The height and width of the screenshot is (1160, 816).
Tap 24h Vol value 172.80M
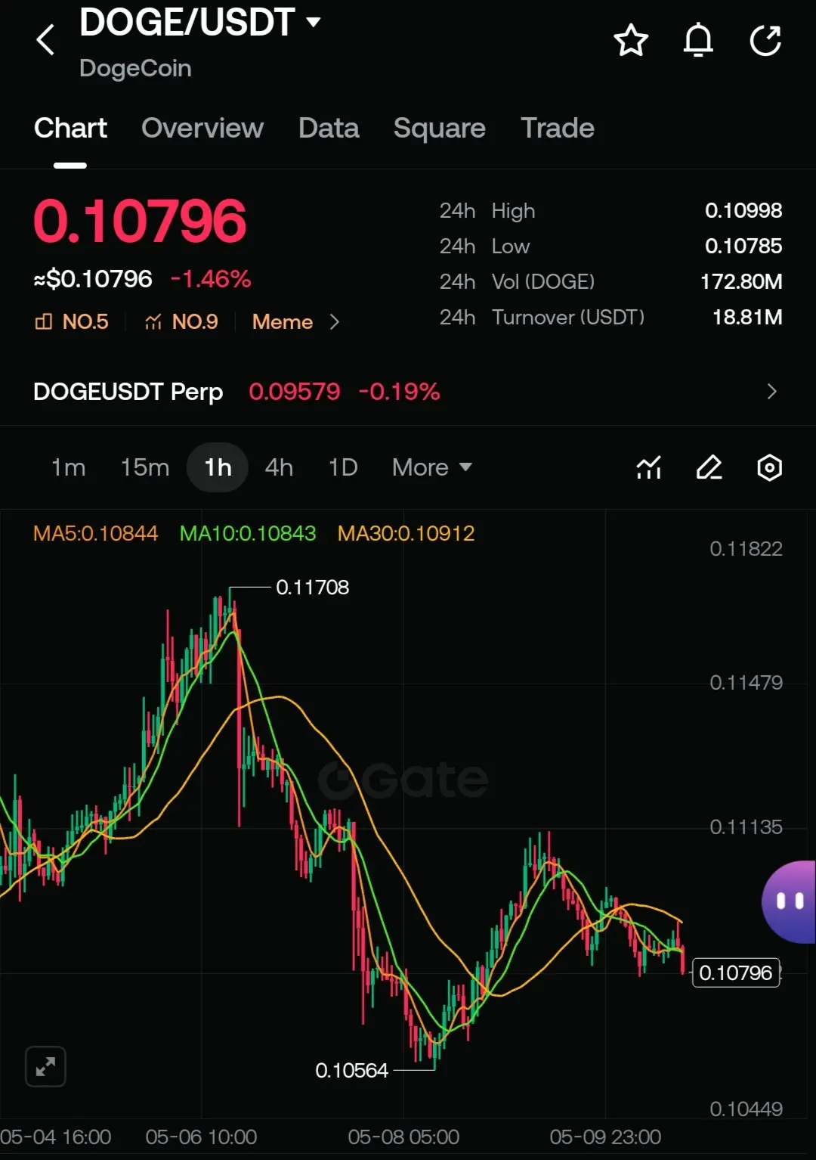pos(741,282)
